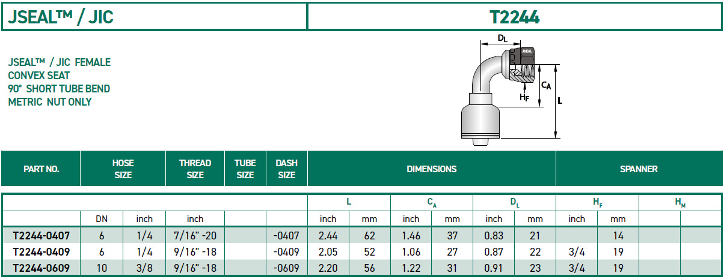Click the L inch value 2.05
724x279 pixels.
pyautogui.click(x=328, y=252)
